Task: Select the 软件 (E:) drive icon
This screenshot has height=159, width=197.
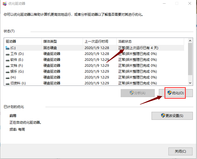Action: pos(7,60)
